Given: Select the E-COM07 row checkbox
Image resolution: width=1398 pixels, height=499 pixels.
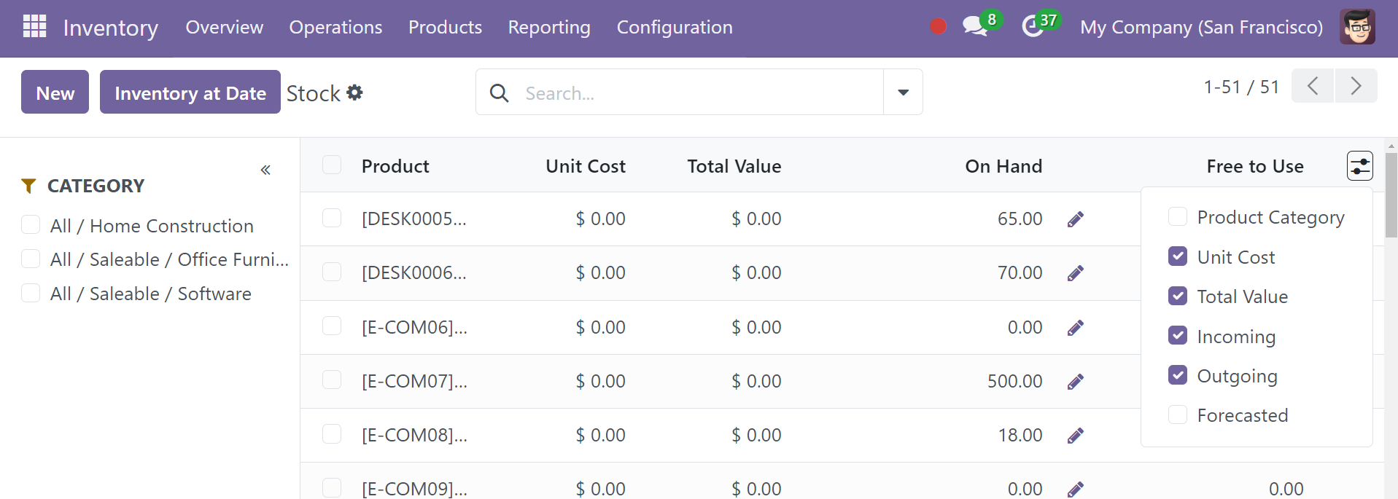Looking at the screenshot, I should 332,380.
